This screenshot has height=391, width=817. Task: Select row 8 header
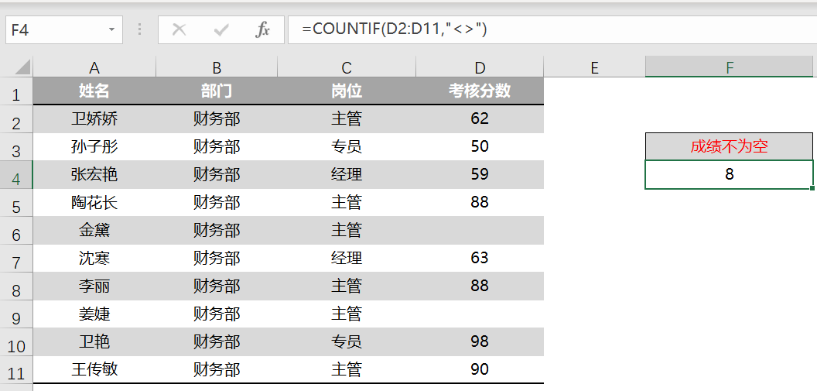[x=16, y=286]
